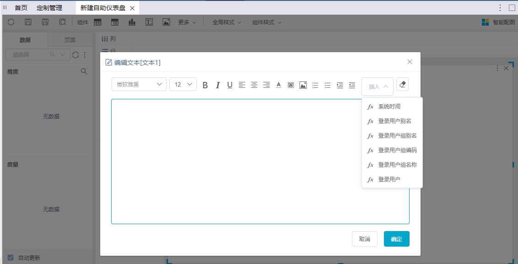Click the top-right window square icon

coord(512,8)
